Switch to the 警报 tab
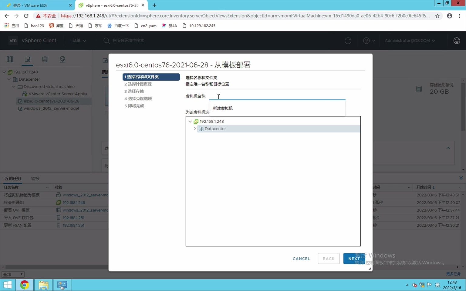Viewport: 466px width, 291px height. click(x=35, y=179)
